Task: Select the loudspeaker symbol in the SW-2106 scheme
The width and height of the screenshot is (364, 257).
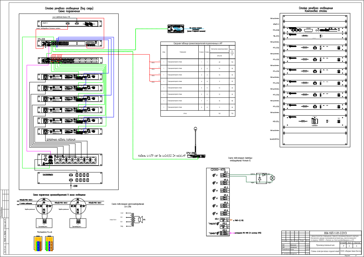Action: click(x=140, y=219)
